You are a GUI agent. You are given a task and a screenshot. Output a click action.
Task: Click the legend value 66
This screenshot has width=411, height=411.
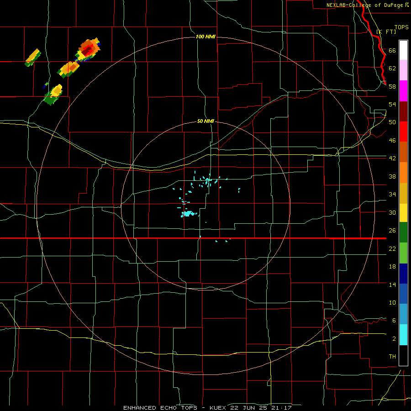click(392, 50)
